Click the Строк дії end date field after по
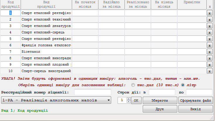This screenshot has height=121, width=215. point(199,93)
